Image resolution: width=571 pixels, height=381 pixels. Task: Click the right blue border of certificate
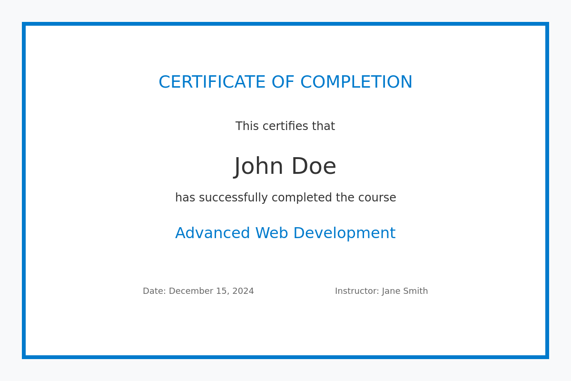pos(547,190)
